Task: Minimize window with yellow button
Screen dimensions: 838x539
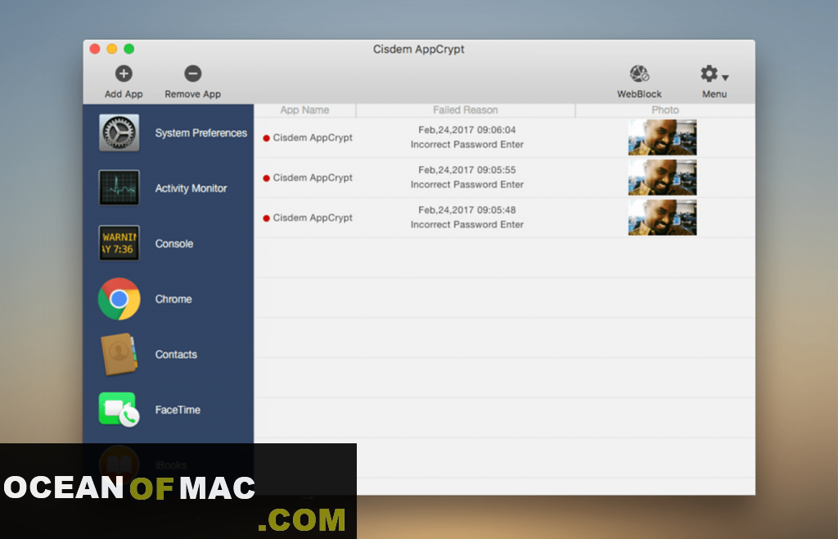Action: point(111,49)
